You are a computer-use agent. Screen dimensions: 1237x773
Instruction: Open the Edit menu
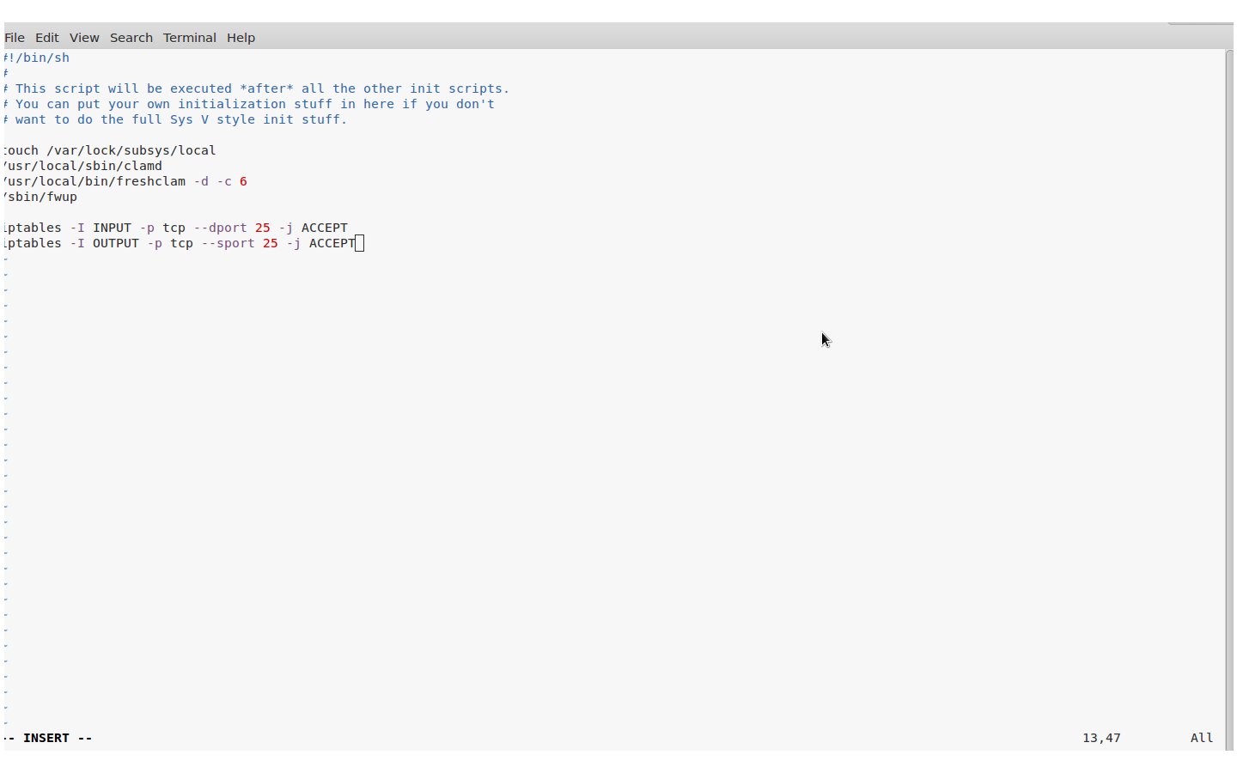47,37
